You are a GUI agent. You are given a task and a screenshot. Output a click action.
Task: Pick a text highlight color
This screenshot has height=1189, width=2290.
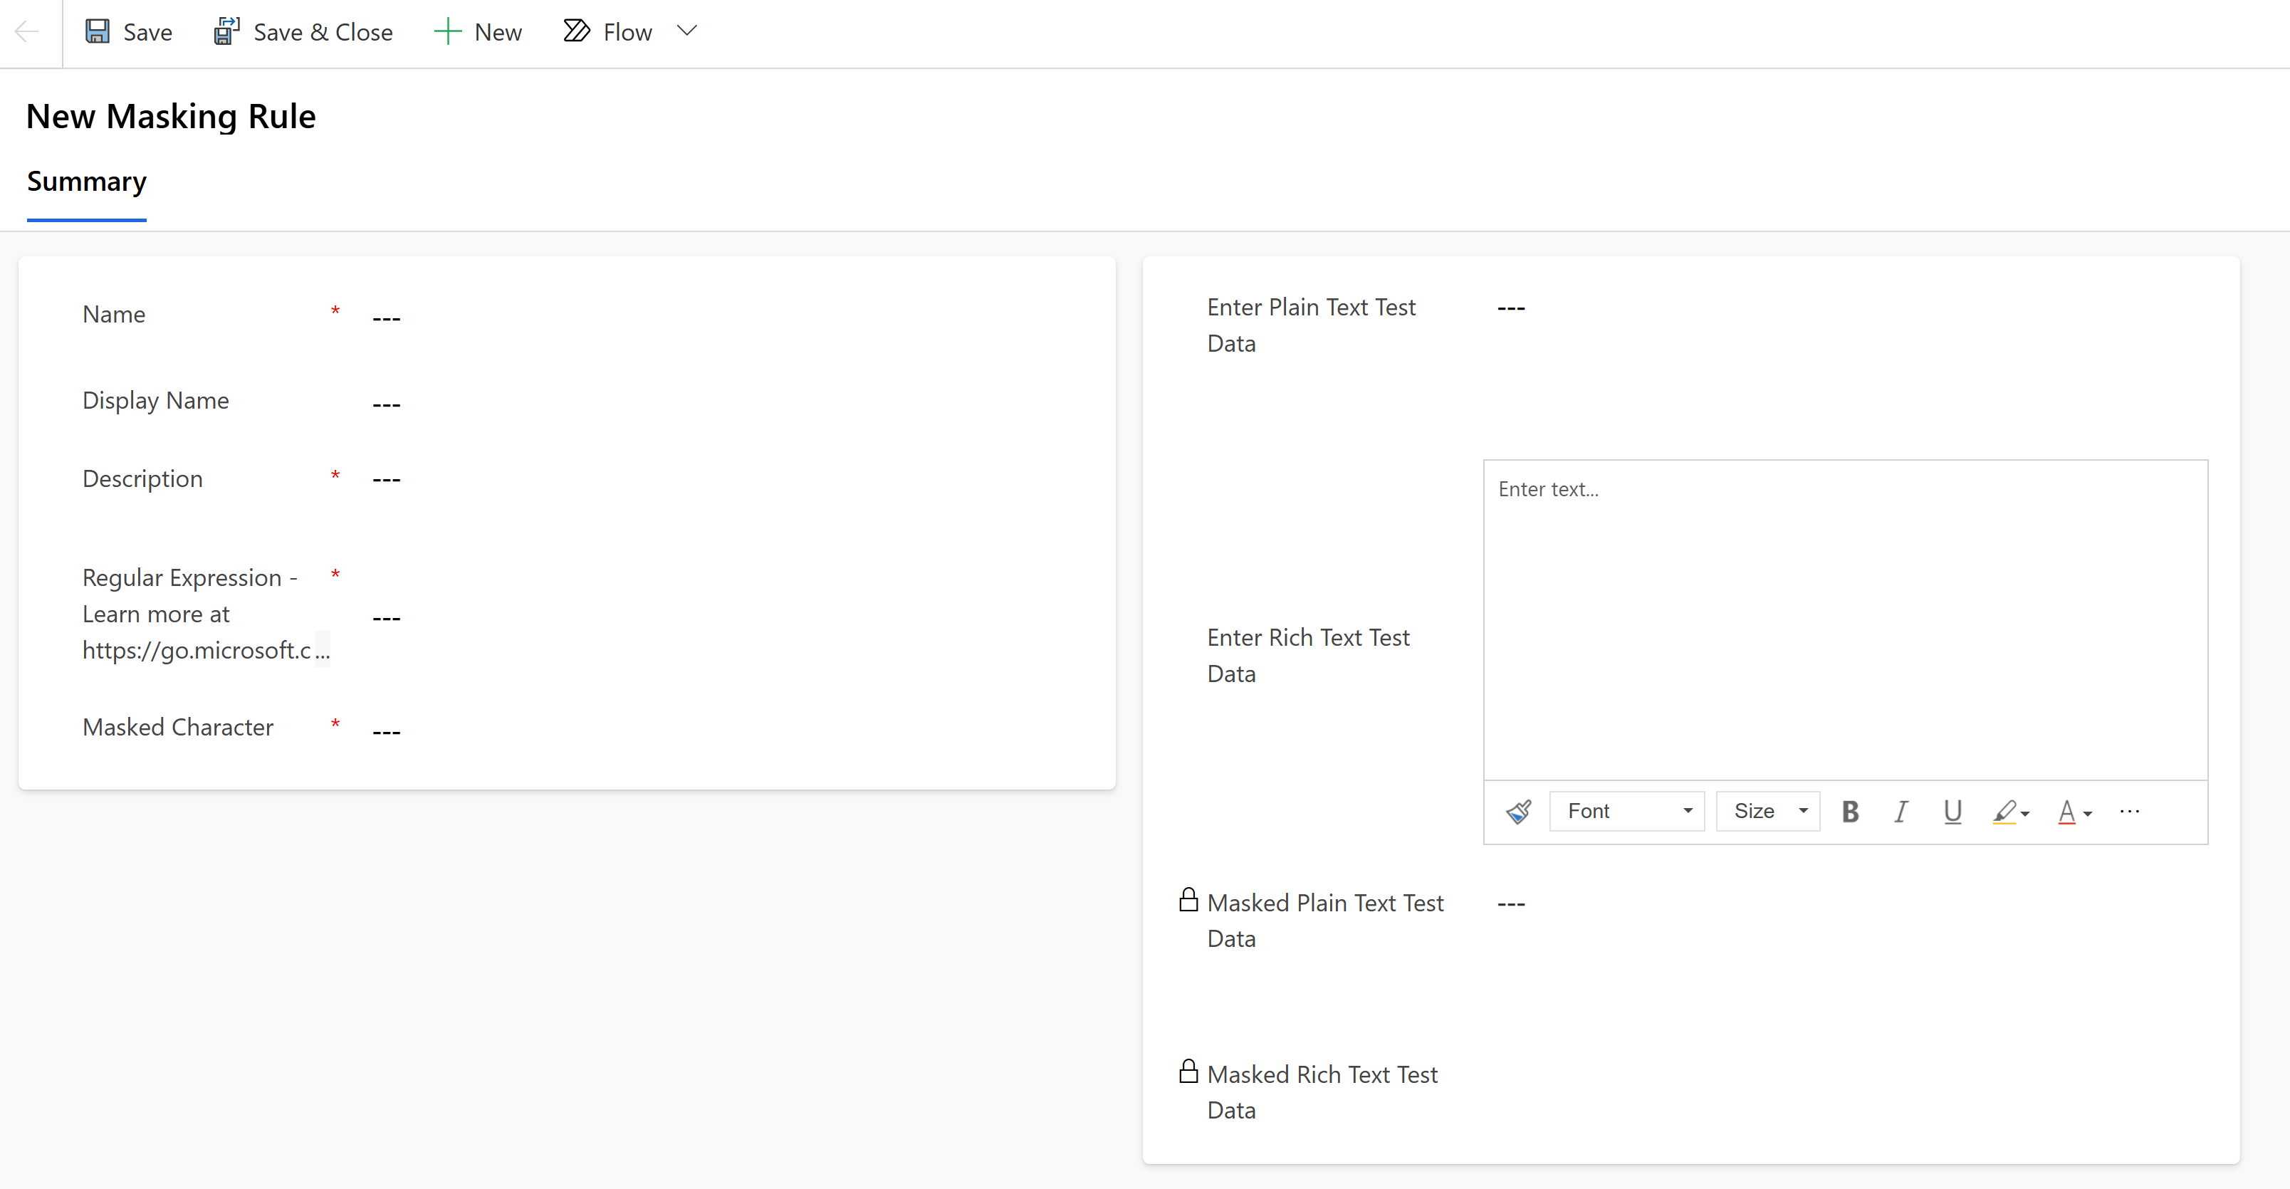(2010, 812)
